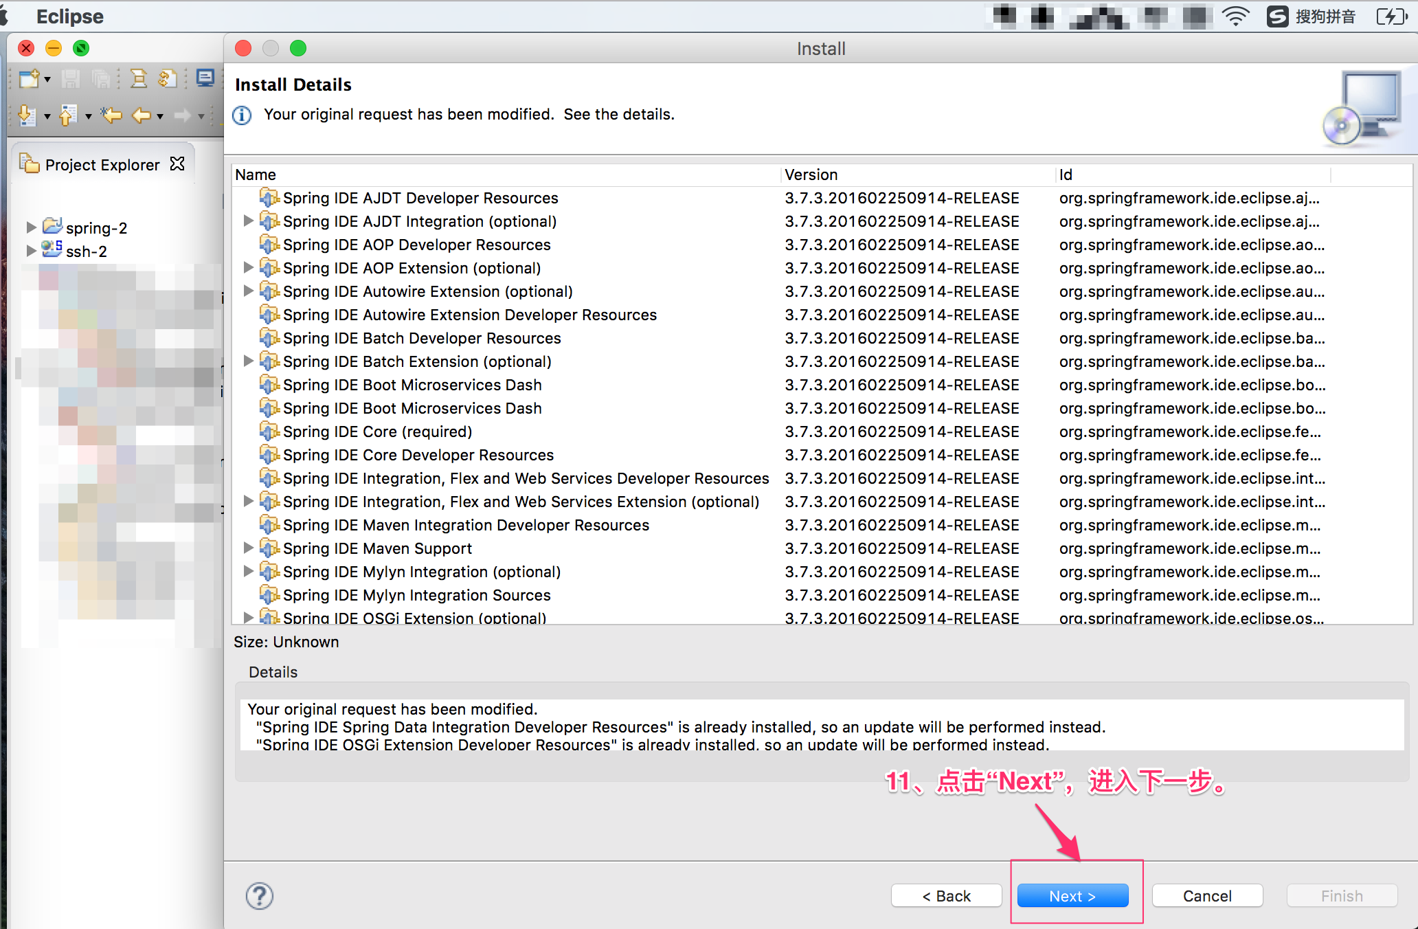Click feature icon of Spring IDE Core (required)
This screenshot has width=1418, height=929.
tap(269, 431)
